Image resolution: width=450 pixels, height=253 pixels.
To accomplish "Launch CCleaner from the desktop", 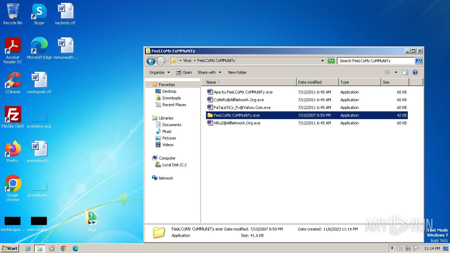I will (x=13, y=83).
